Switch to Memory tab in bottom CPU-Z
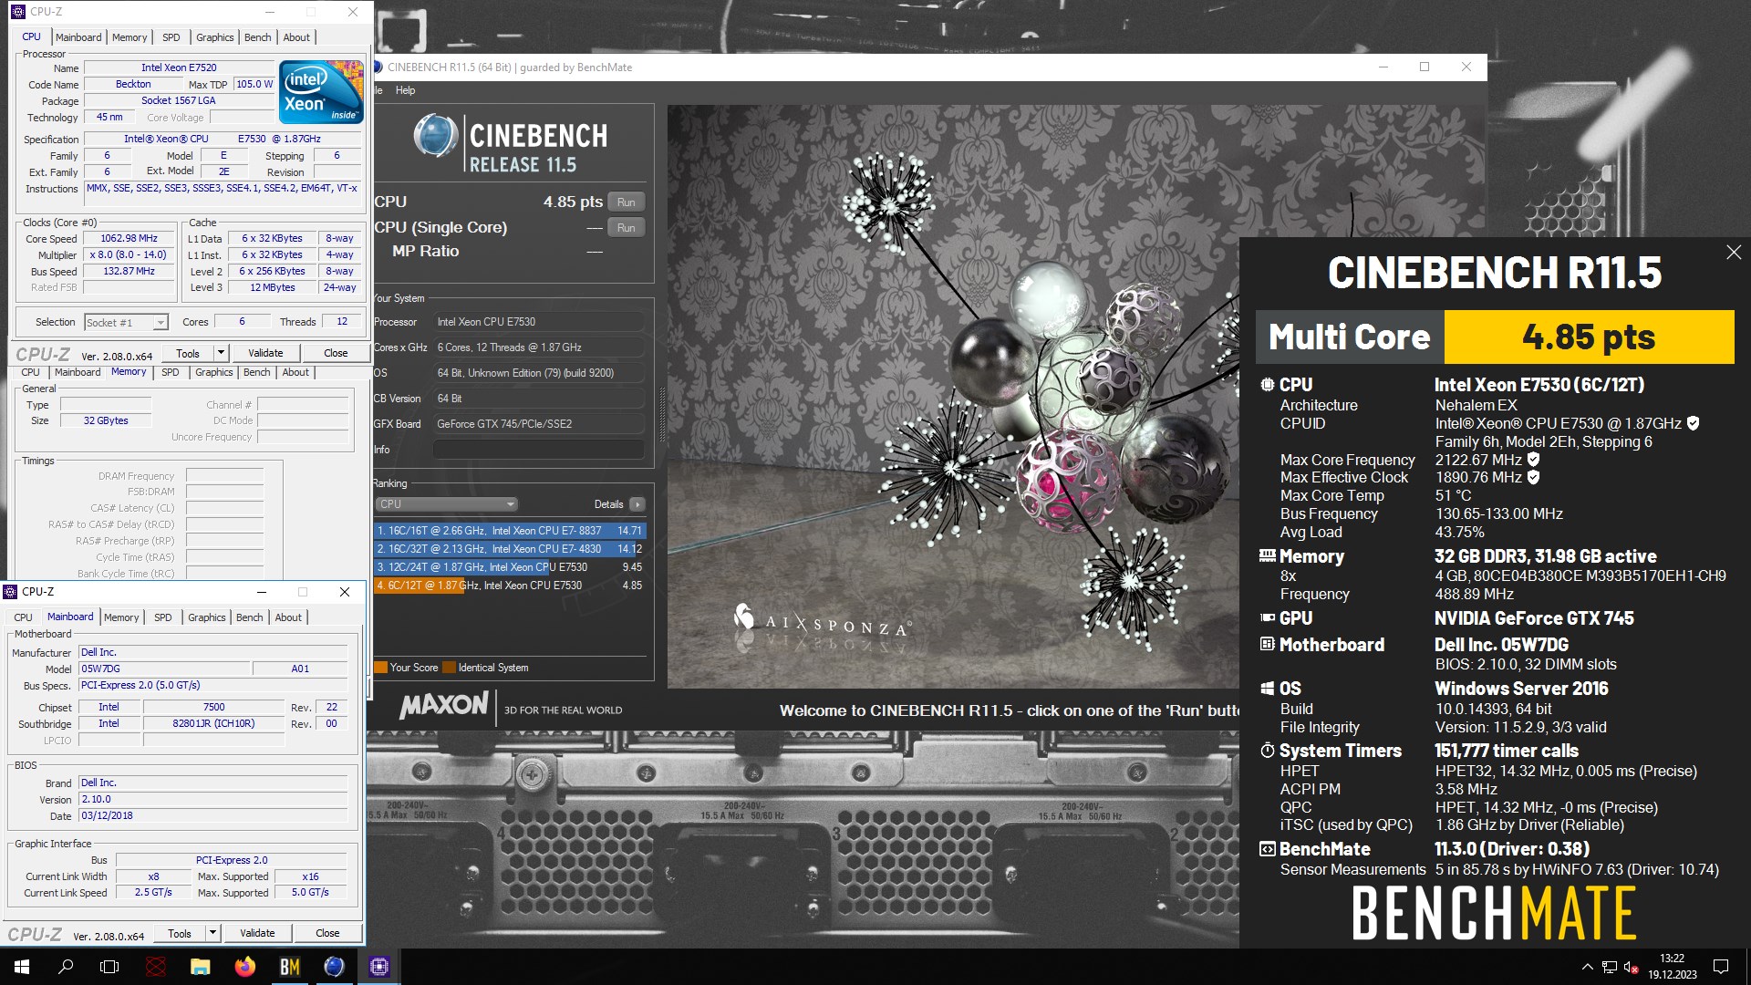The width and height of the screenshot is (1751, 985). click(121, 617)
